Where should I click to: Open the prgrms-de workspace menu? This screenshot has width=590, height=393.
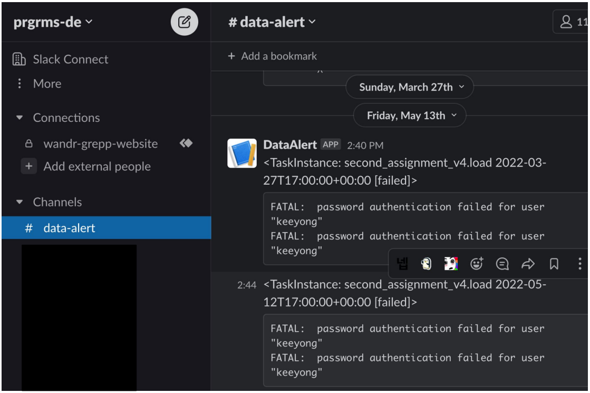(x=53, y=22)
